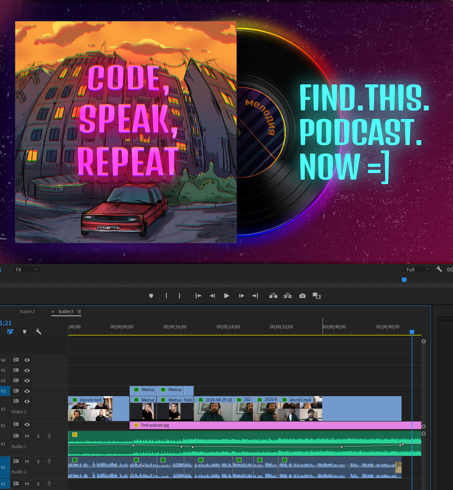Click the volume keyframe on Audio 2 clip

(x=144, y=465)
